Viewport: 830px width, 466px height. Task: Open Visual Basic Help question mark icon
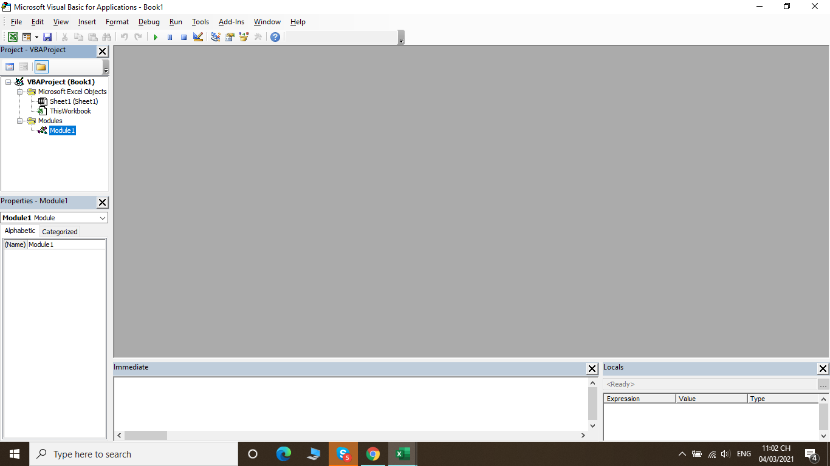pos(275,37)
